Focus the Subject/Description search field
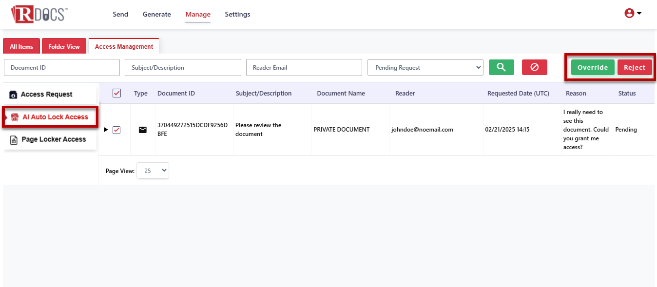The height and width of the screenshot is (287, 657). [x=183, y=68]
